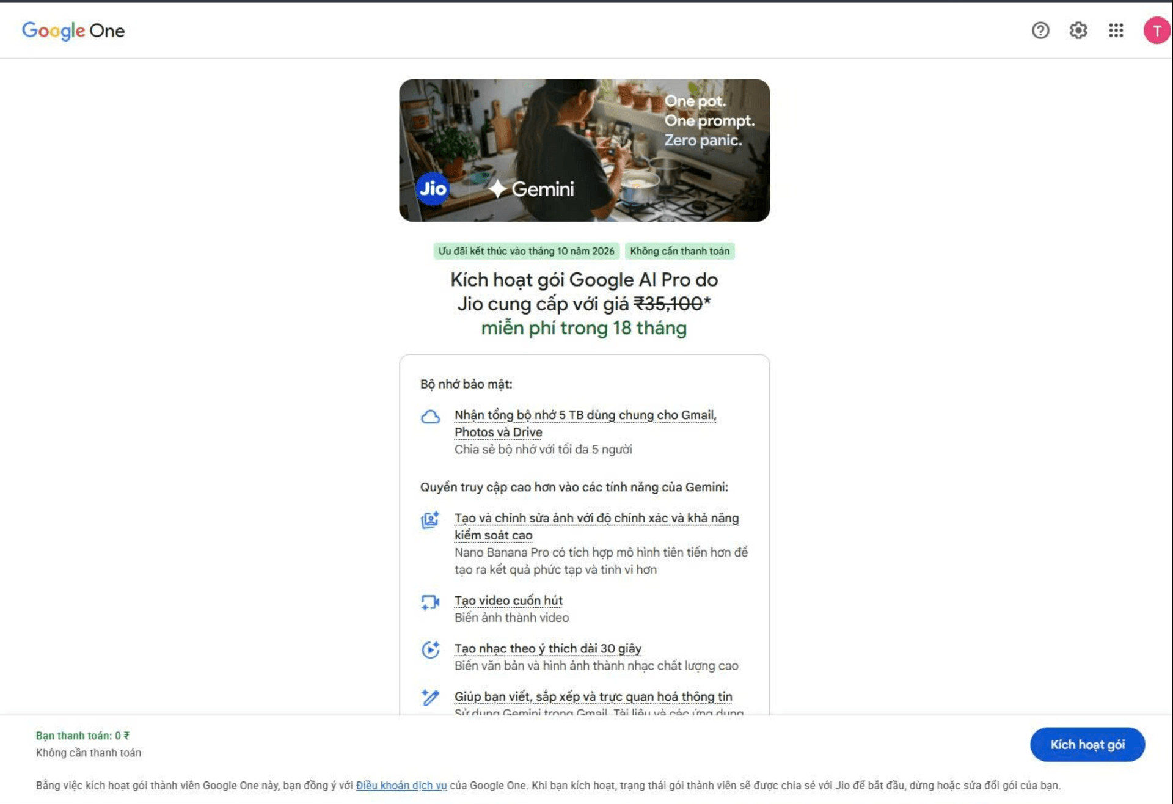Click the Biến ảnh thành video text
This screenshot has height=804, width=1173.
click(512, 618)
